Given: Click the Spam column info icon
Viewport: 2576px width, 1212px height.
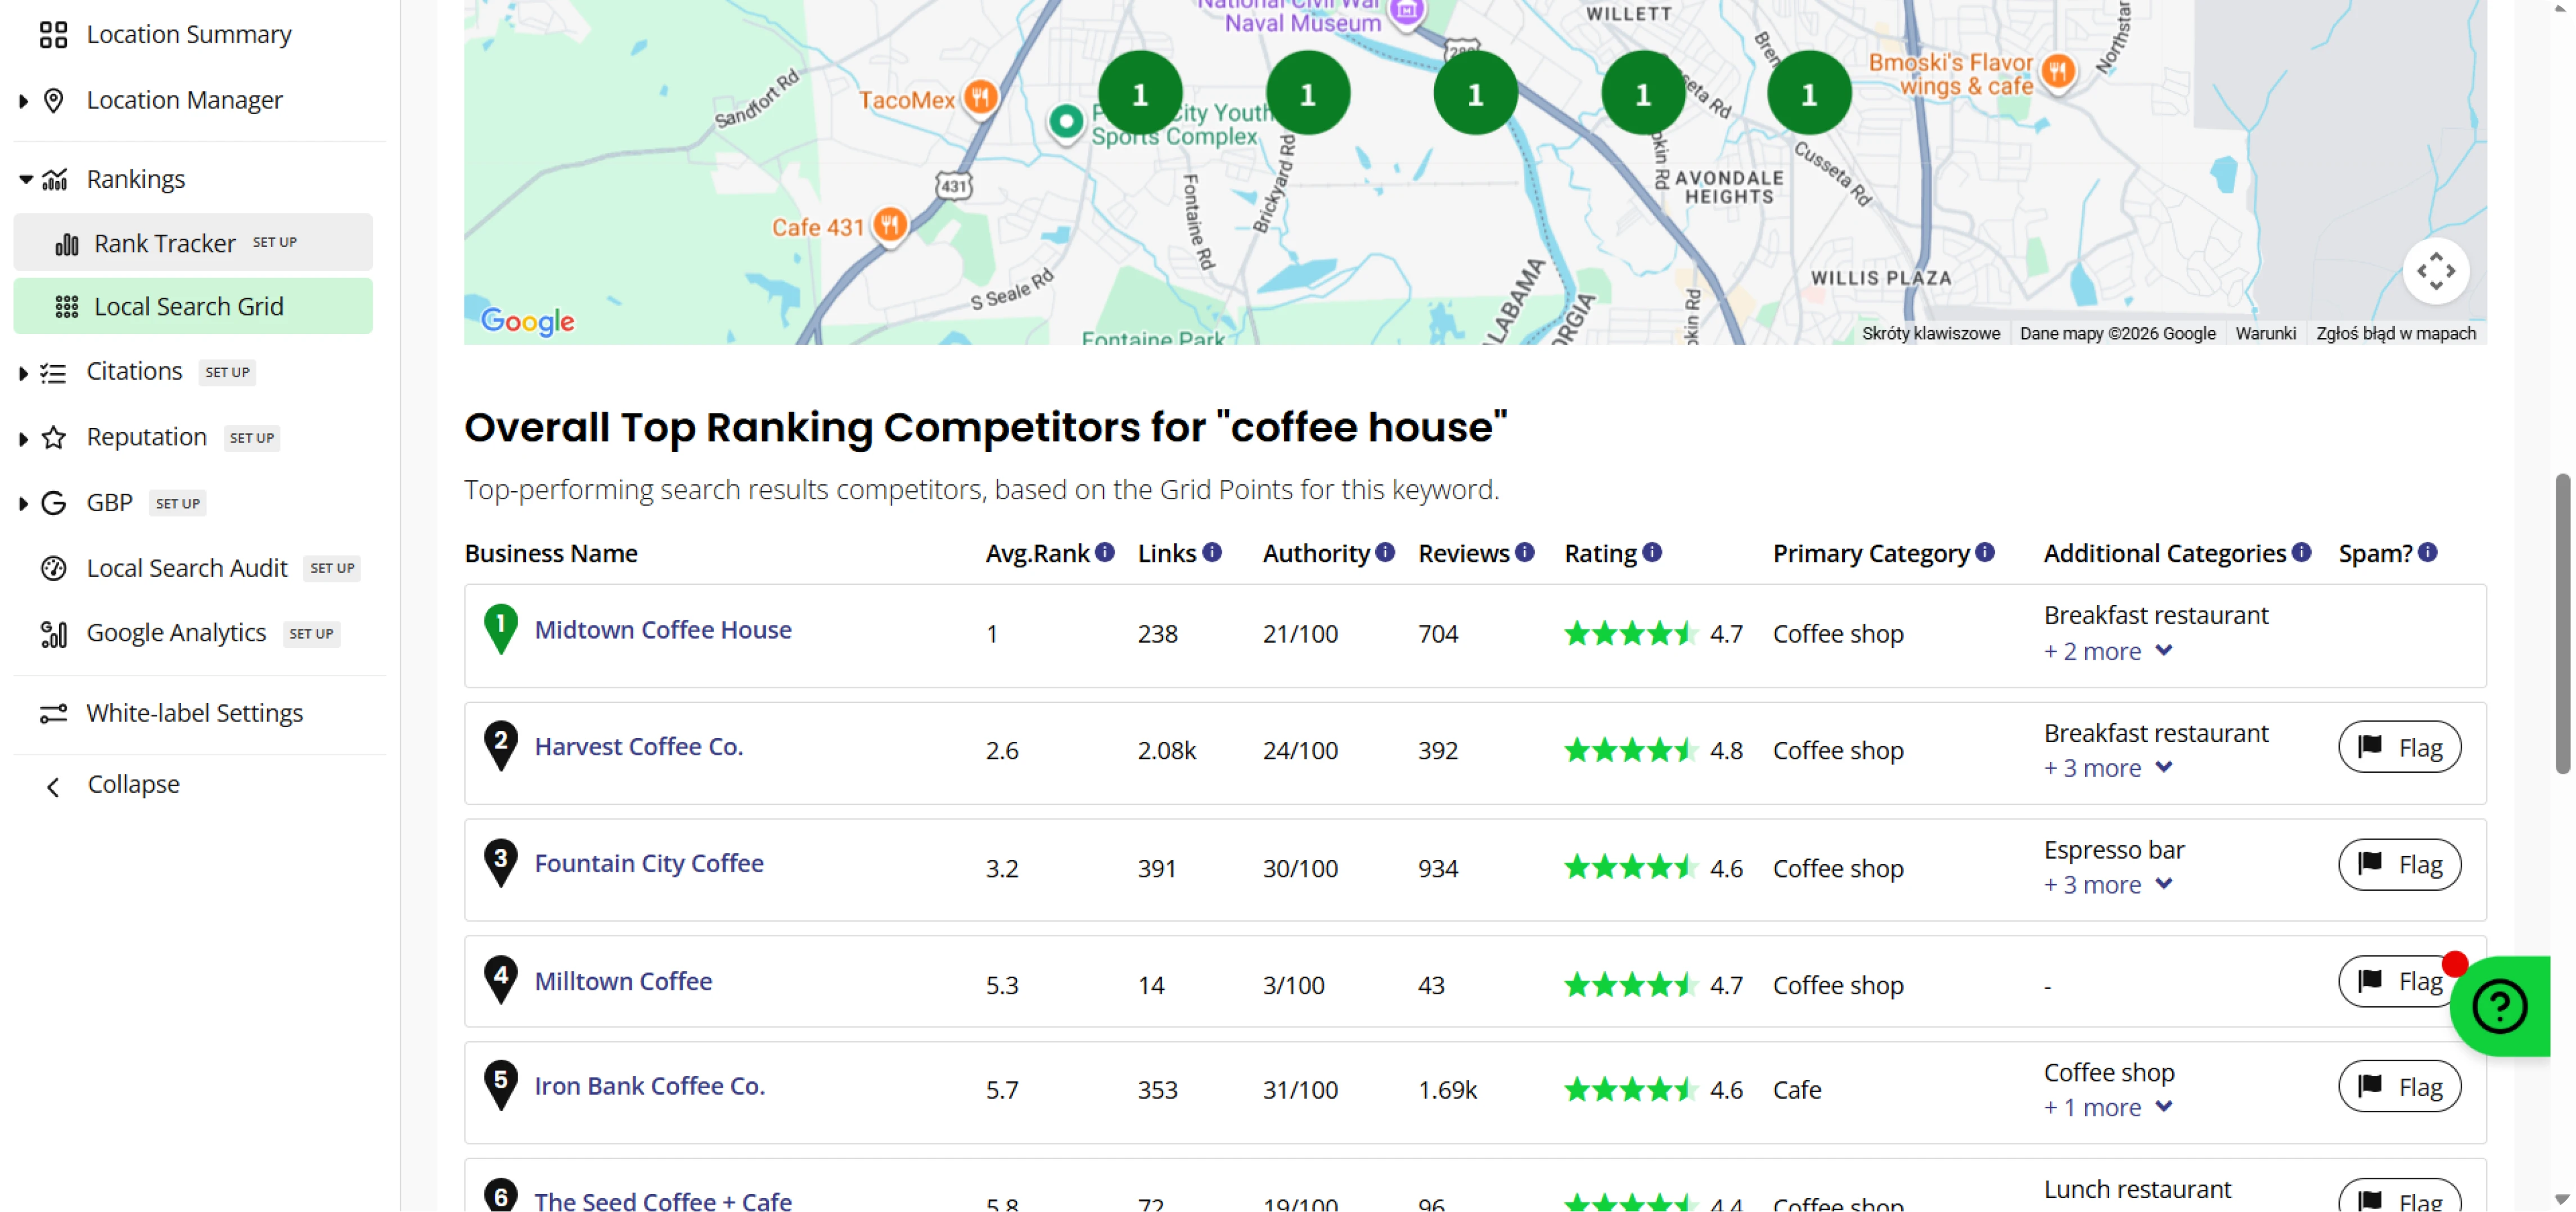Looking at the screenshot, I should (2429, 551).
